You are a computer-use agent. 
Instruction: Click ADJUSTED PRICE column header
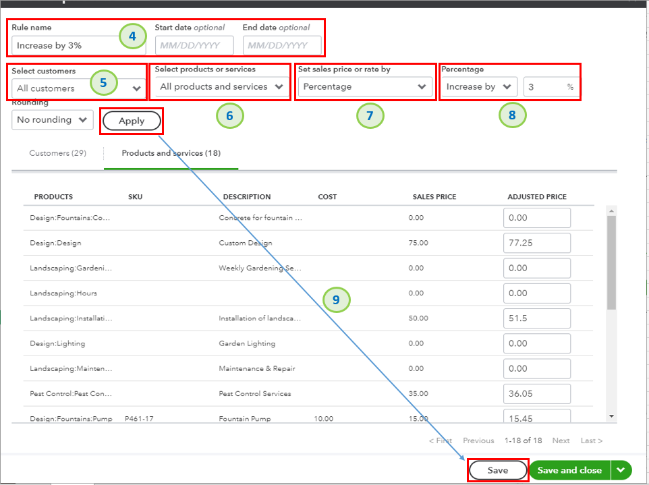click(537, 197)
